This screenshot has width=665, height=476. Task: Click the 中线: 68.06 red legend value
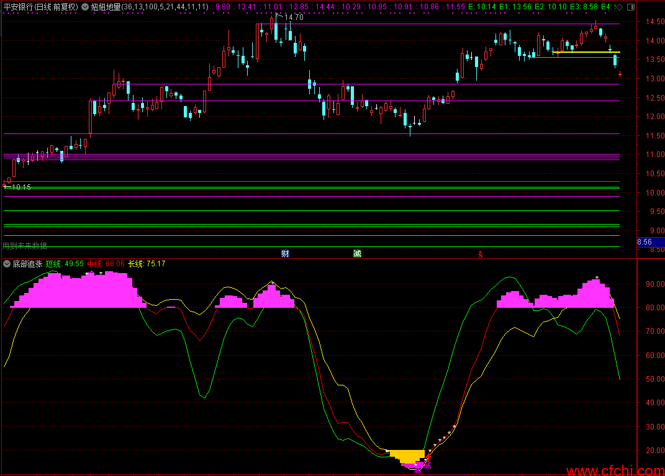point(106,264)
